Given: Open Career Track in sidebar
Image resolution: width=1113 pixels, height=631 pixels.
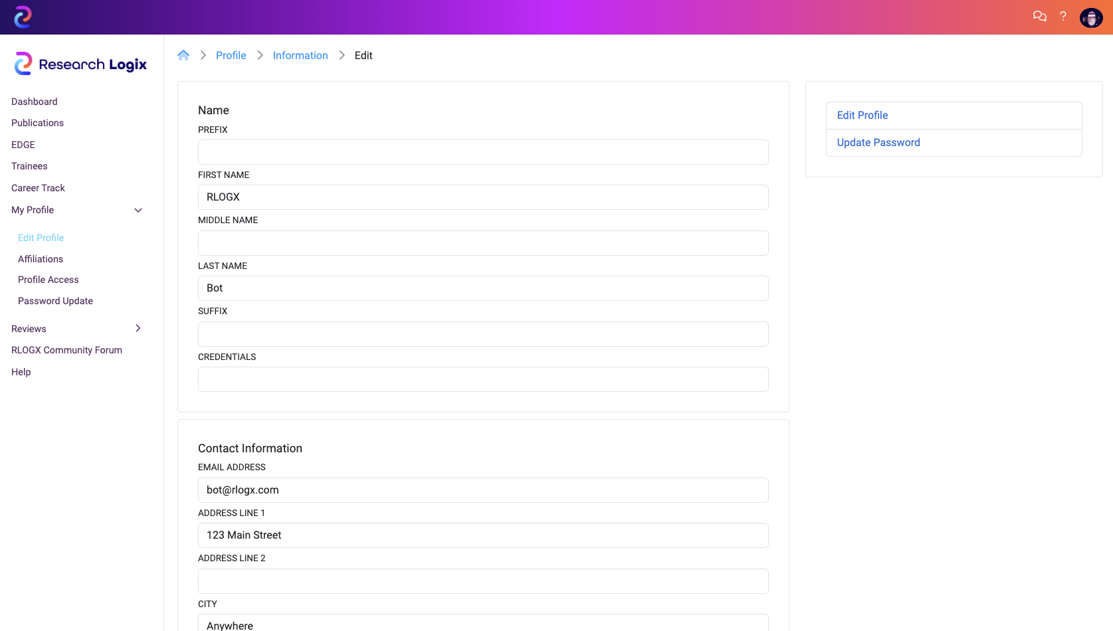Looking at the screenshot, I should (38, 188).
